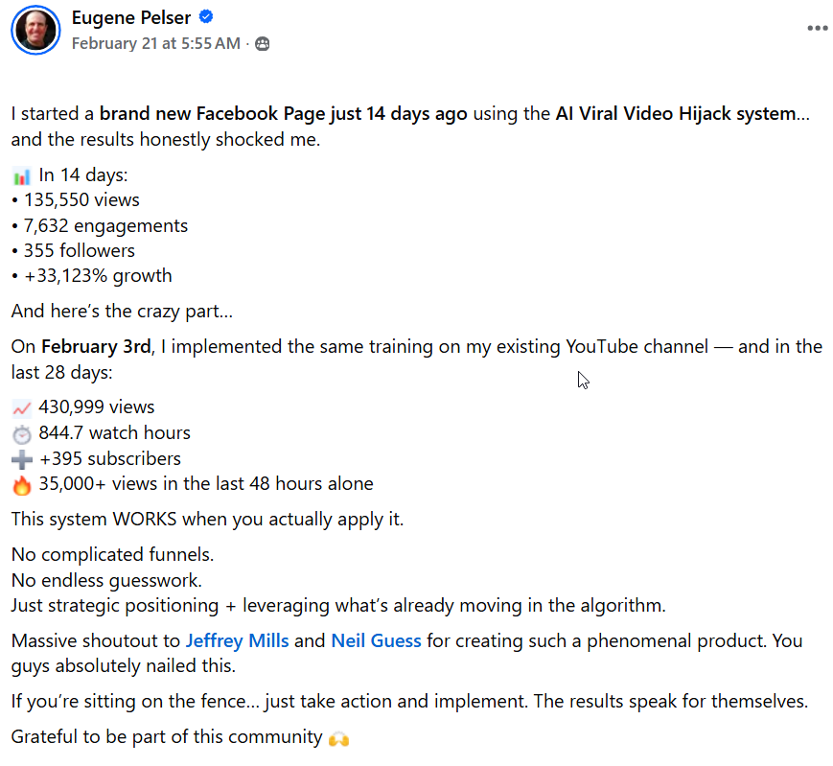
Task: Click the rising trend emoji next to 430,999 views
Action: [x=20, y=406]
